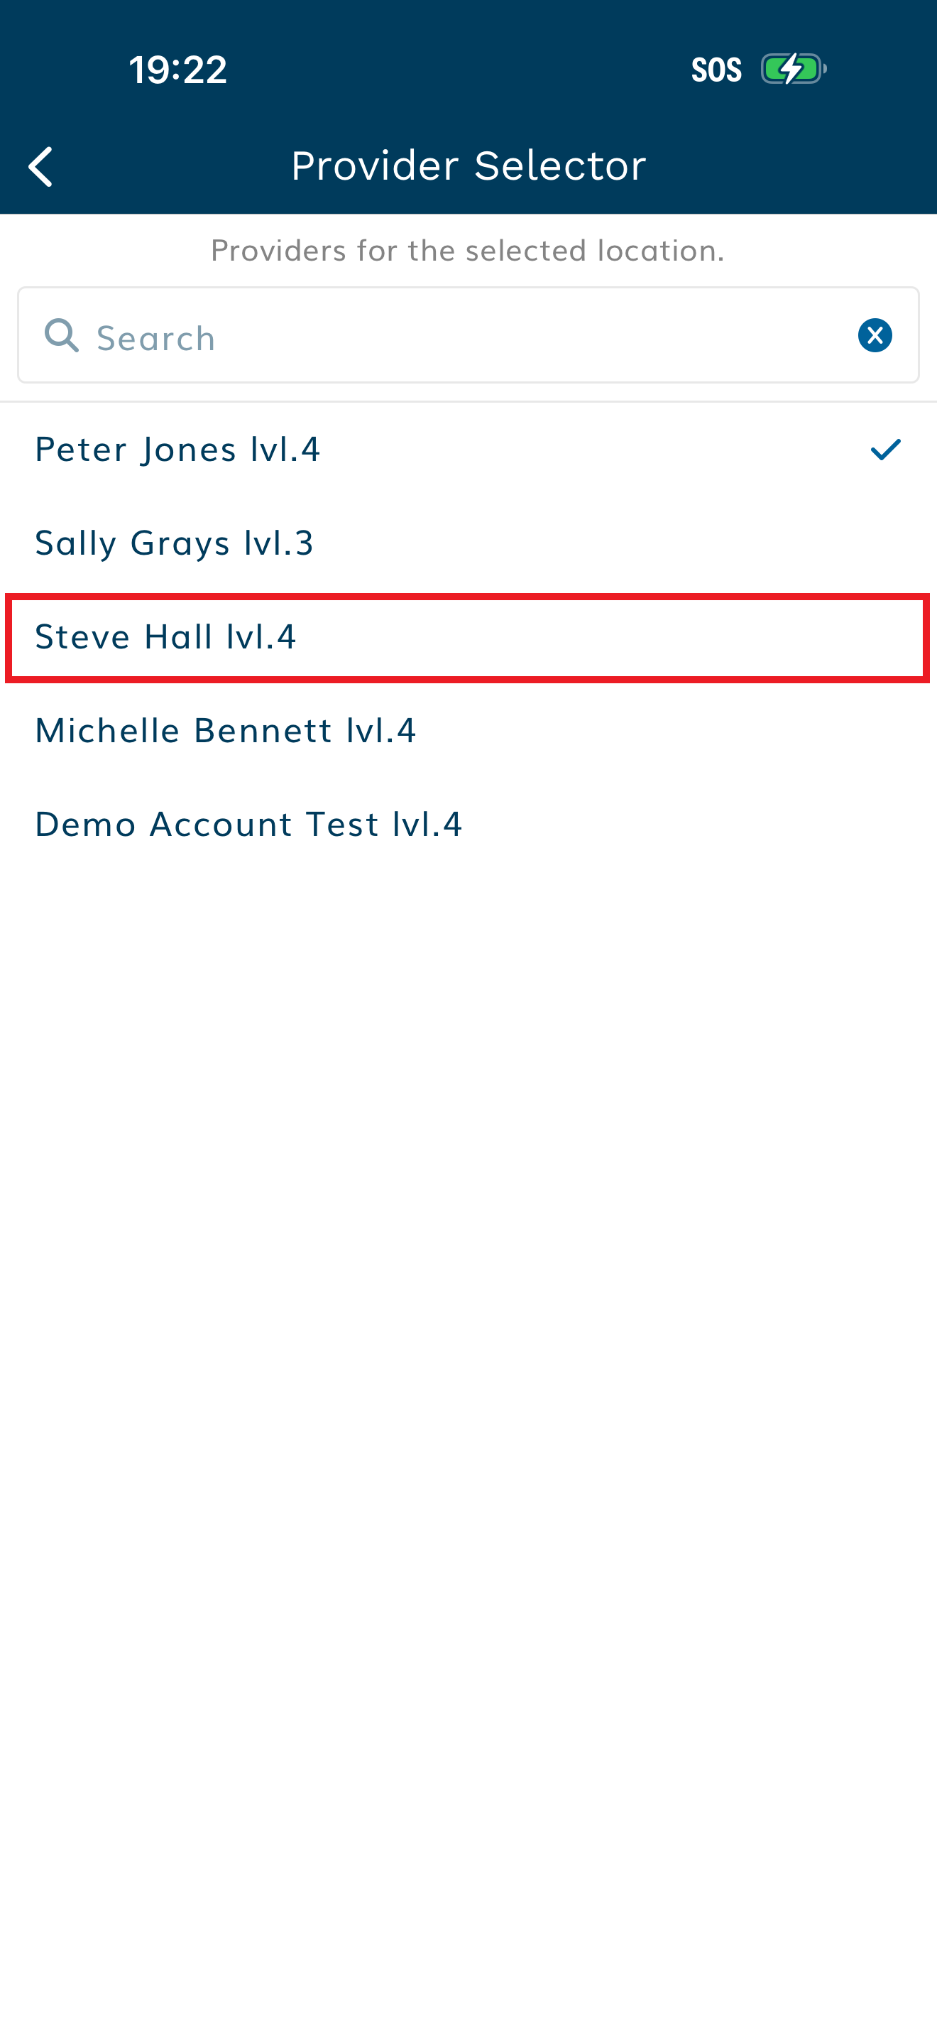Screen dimensions: 937x2037
Task: Select provider Peter Jones lvl.4
Action: (177, 449)
